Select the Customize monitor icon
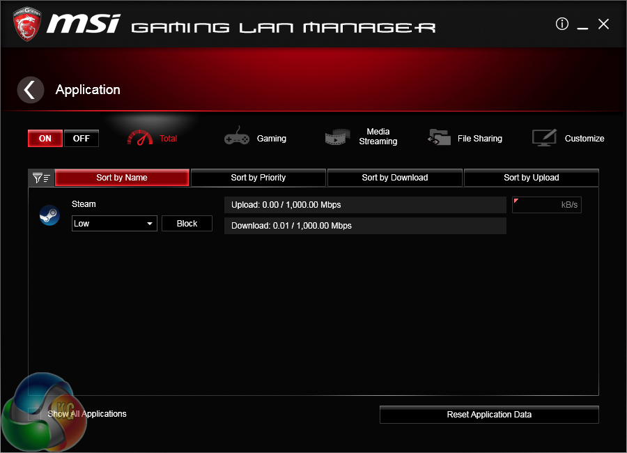 click(545, 137)
